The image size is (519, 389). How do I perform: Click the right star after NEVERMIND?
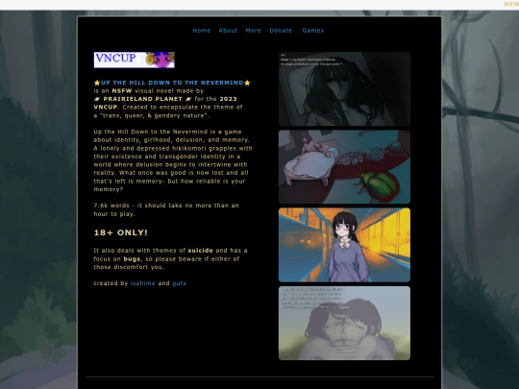tap(247, 83)
